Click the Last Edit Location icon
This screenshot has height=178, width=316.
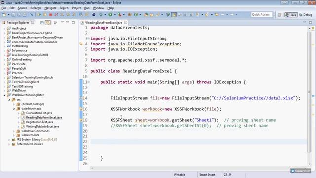pos(217,15)
